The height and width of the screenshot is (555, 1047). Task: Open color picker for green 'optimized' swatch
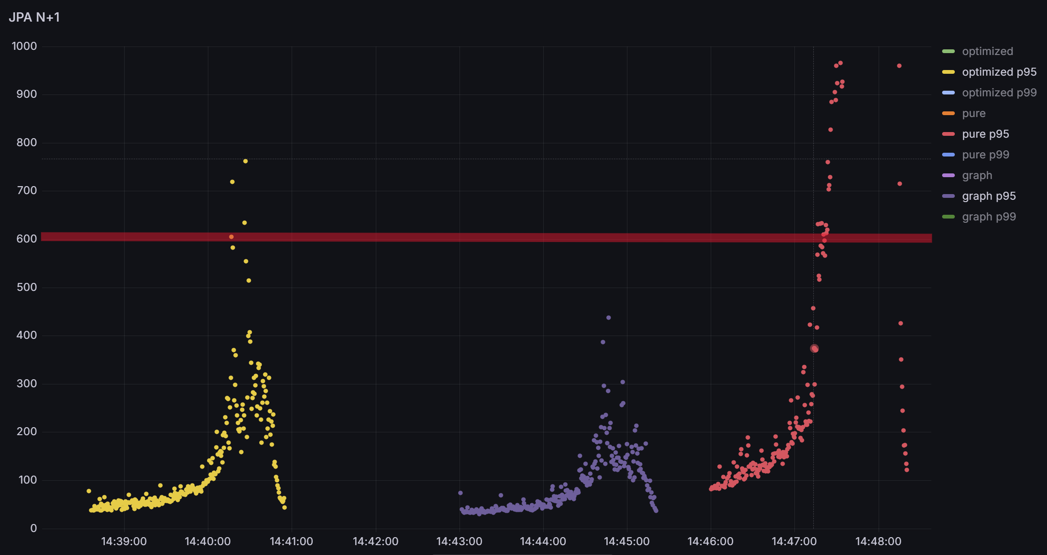coord(948,51)
